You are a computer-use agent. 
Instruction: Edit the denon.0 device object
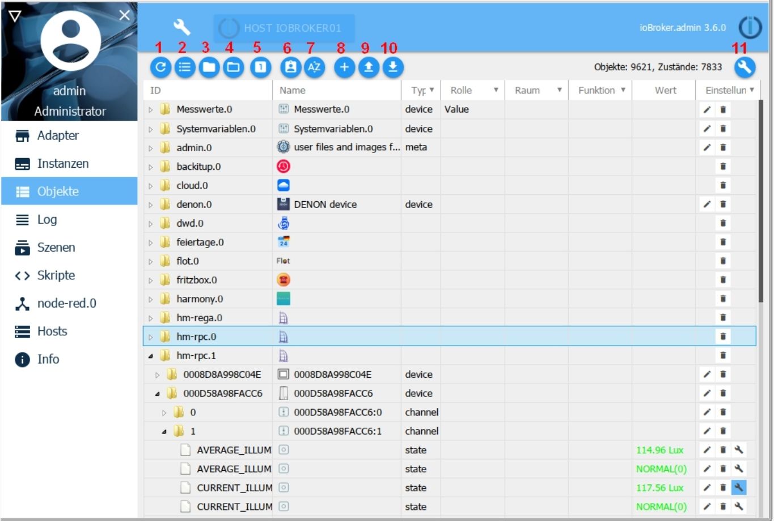tap(707, 204)
